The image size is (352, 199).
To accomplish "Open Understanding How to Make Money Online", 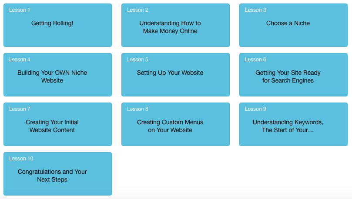I will (x=175, y=25).
